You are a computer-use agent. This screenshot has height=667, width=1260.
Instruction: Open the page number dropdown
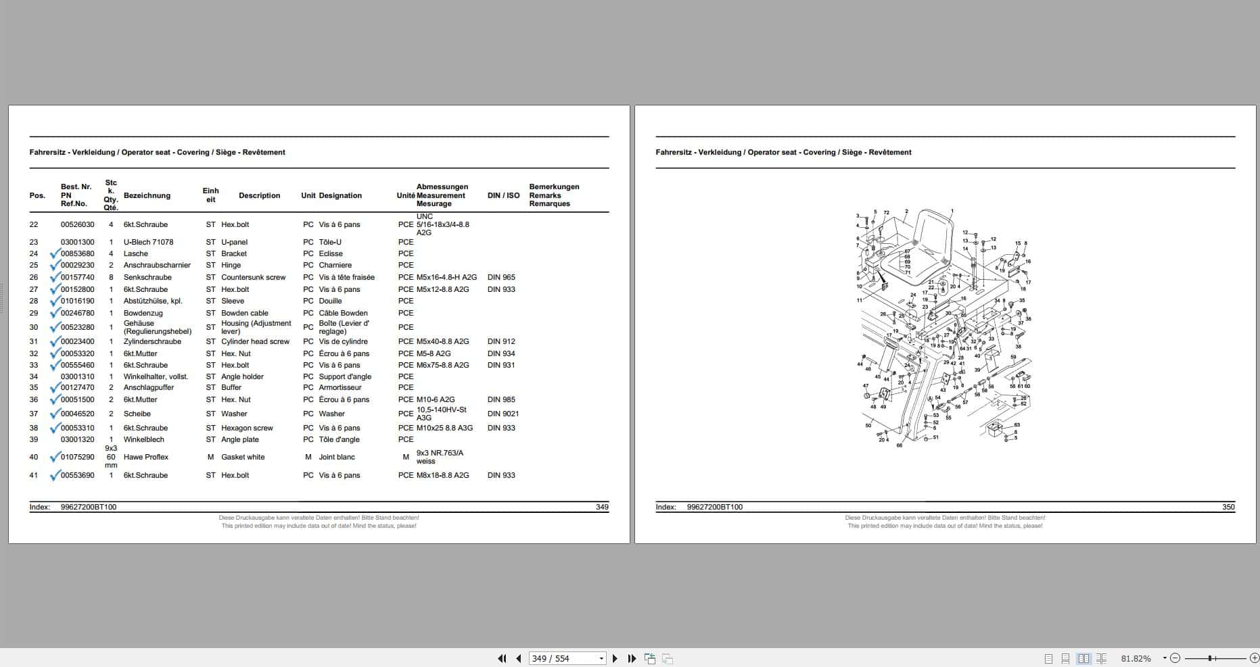[601, 658]
